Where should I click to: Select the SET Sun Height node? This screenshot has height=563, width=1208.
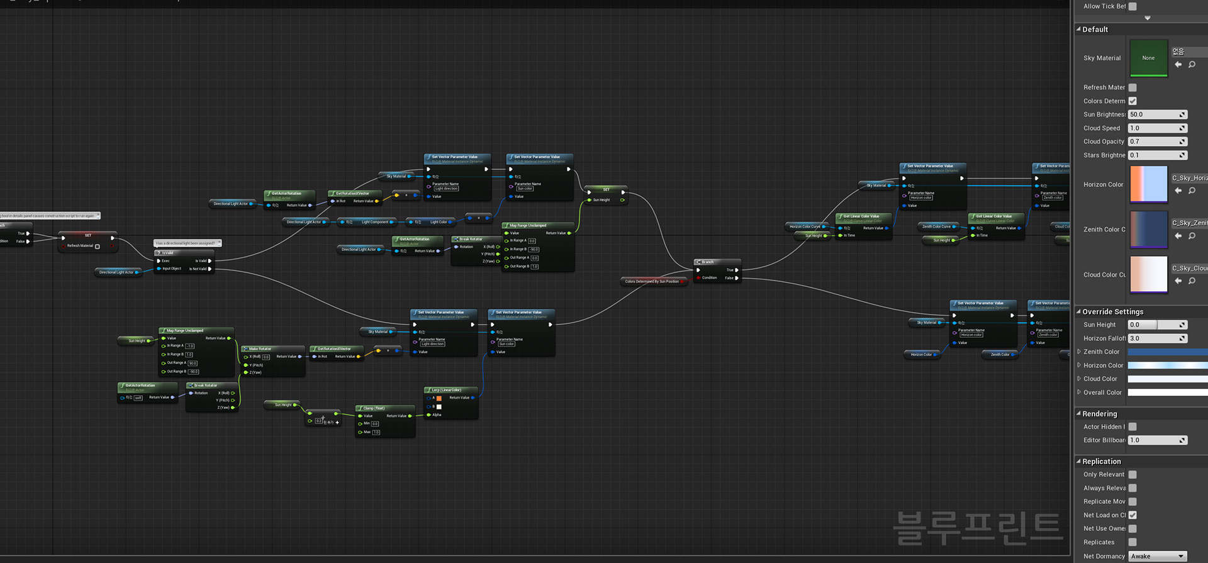click(x=606, y=195)
